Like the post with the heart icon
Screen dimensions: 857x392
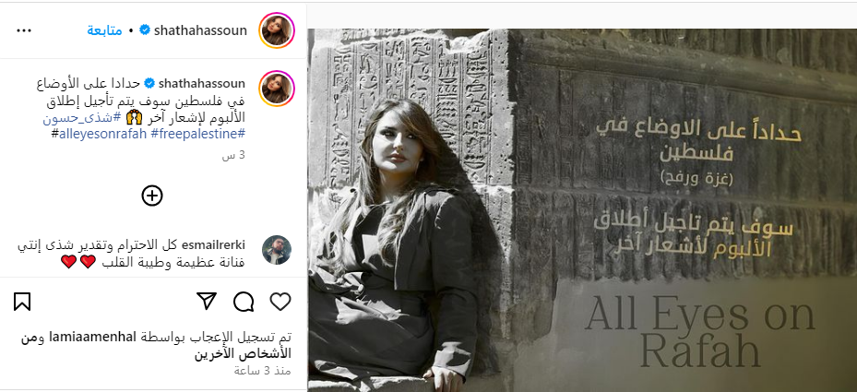280,302
